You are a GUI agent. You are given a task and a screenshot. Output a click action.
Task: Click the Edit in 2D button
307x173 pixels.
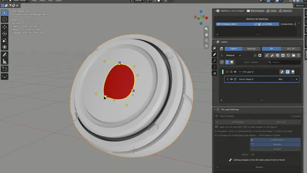click(x=279, y=122)
